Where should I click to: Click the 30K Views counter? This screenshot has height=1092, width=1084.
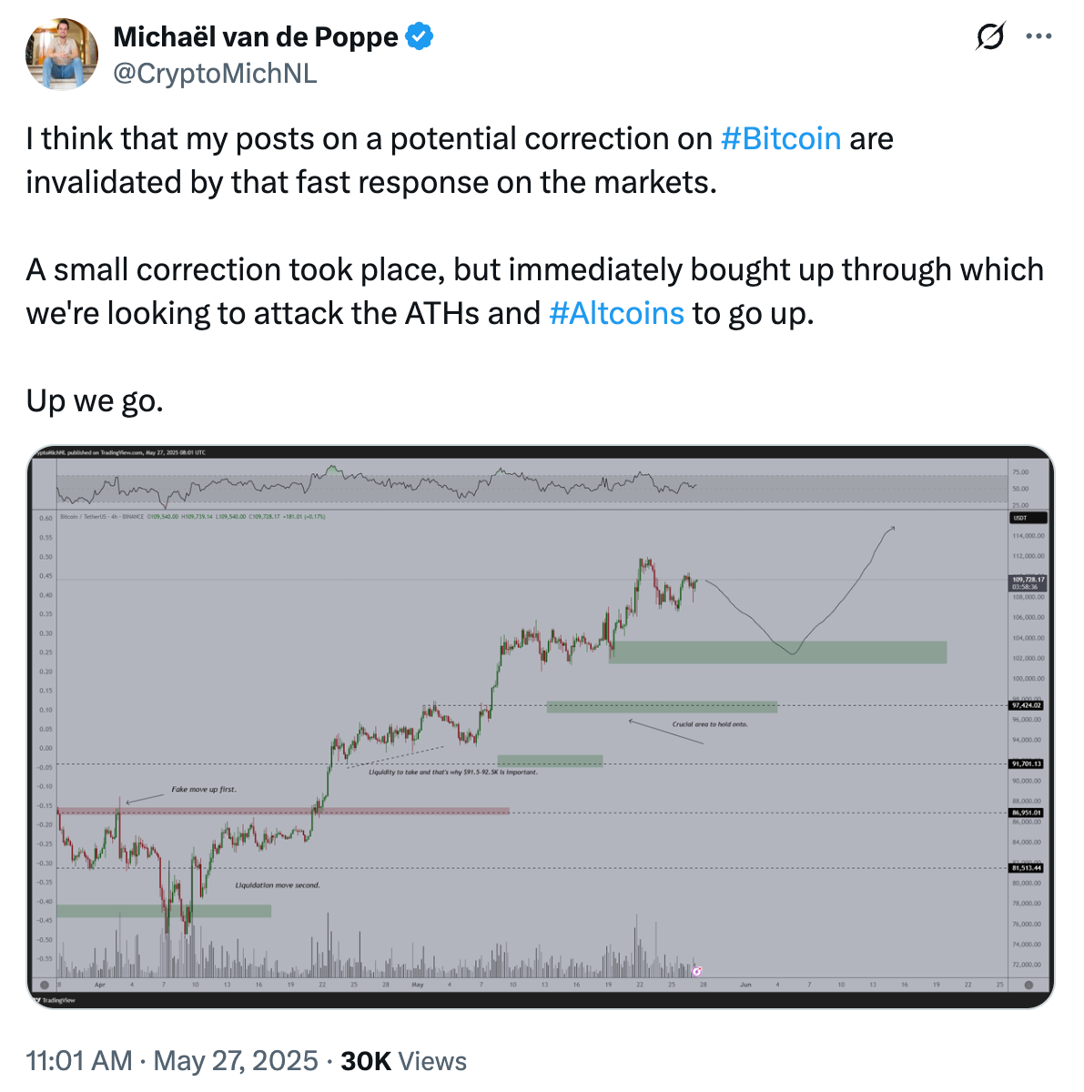click(403, 1060)
